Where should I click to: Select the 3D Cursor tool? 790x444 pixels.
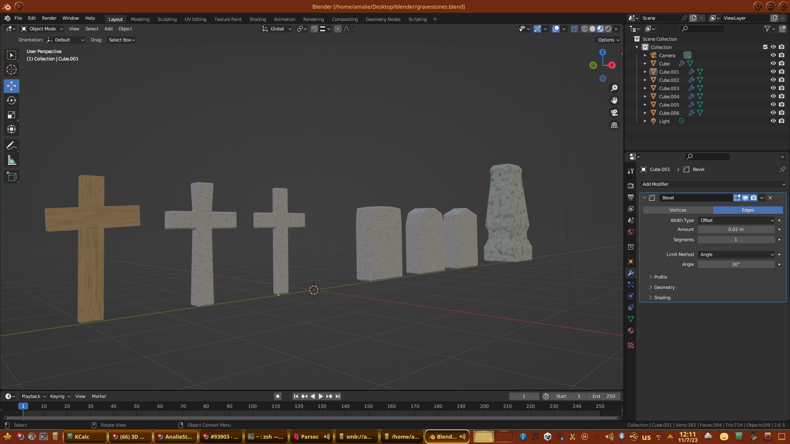tap(12, 69)
